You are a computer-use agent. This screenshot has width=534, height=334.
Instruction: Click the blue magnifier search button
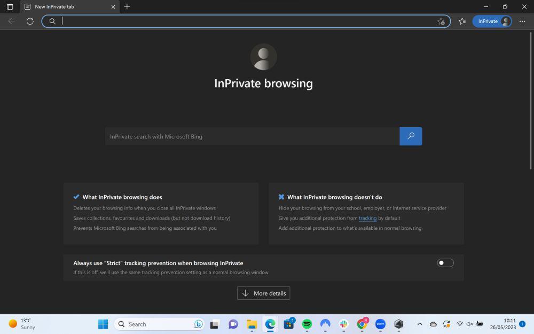click(x=411, y=136)
